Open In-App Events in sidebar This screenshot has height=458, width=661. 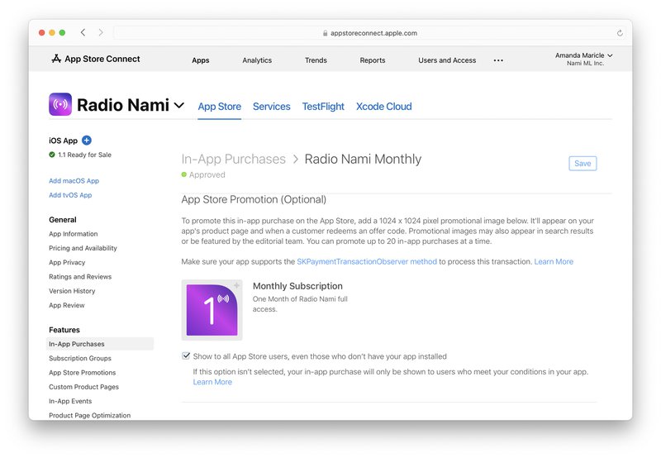pyautogui.click(x=70, y=402)
